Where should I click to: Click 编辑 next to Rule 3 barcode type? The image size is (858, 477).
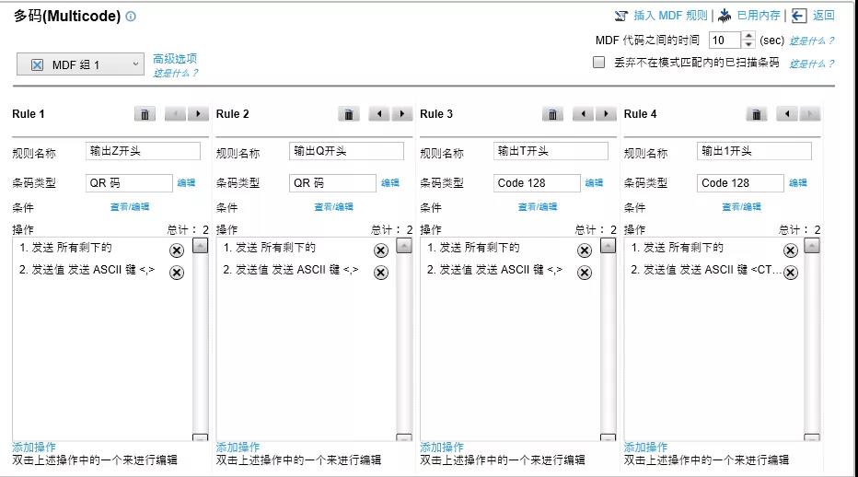[594, 183]
